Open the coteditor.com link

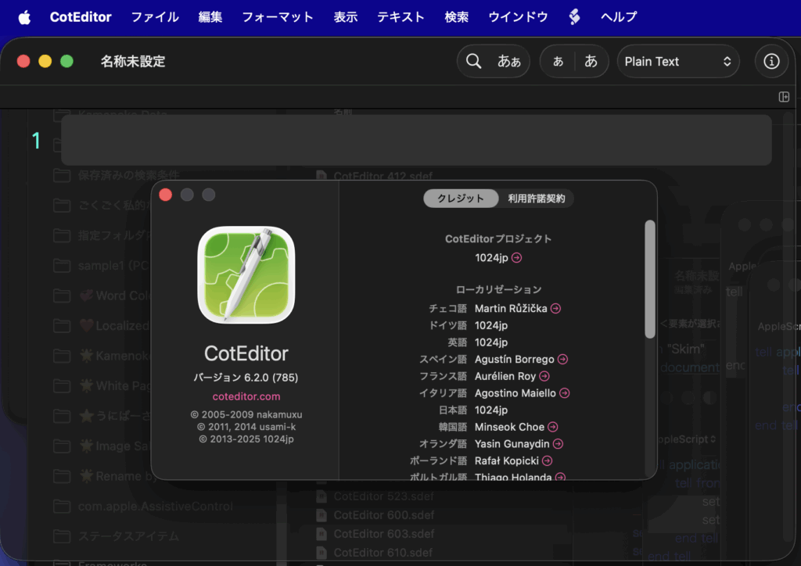coord(246,396)
